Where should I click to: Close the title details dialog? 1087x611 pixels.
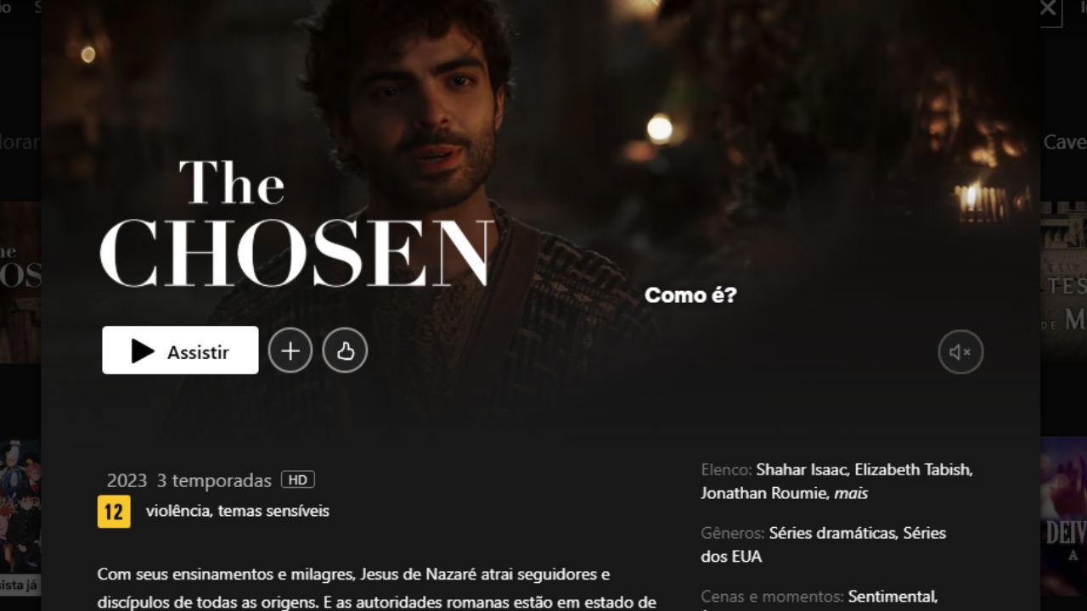(1048, 9)
